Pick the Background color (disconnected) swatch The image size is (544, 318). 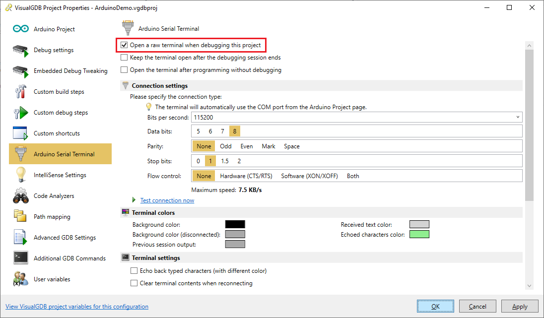235,235
